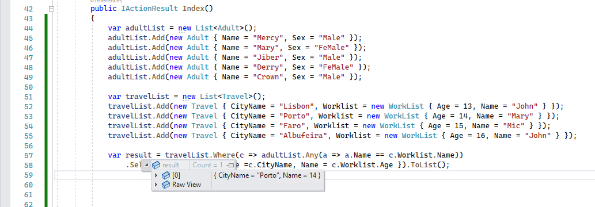Click the public keyword on line 42
The image size is (595, 207).
coord(104,9)
